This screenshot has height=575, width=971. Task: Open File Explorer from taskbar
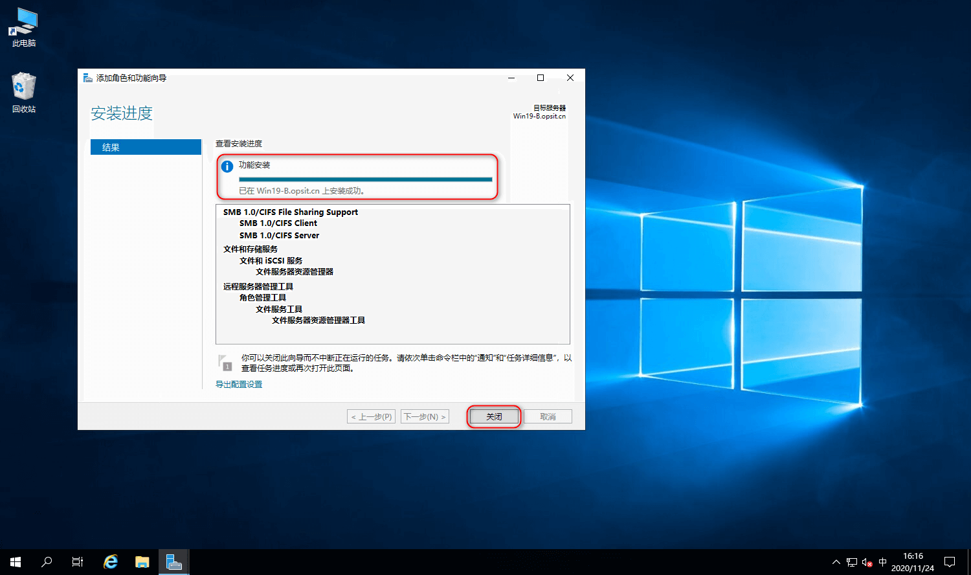[142, 562]
